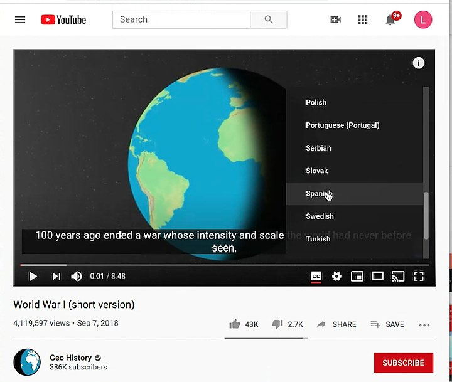Toggle closed captions with CC button
The image size is (452, 382).
(x=316, y=276)
